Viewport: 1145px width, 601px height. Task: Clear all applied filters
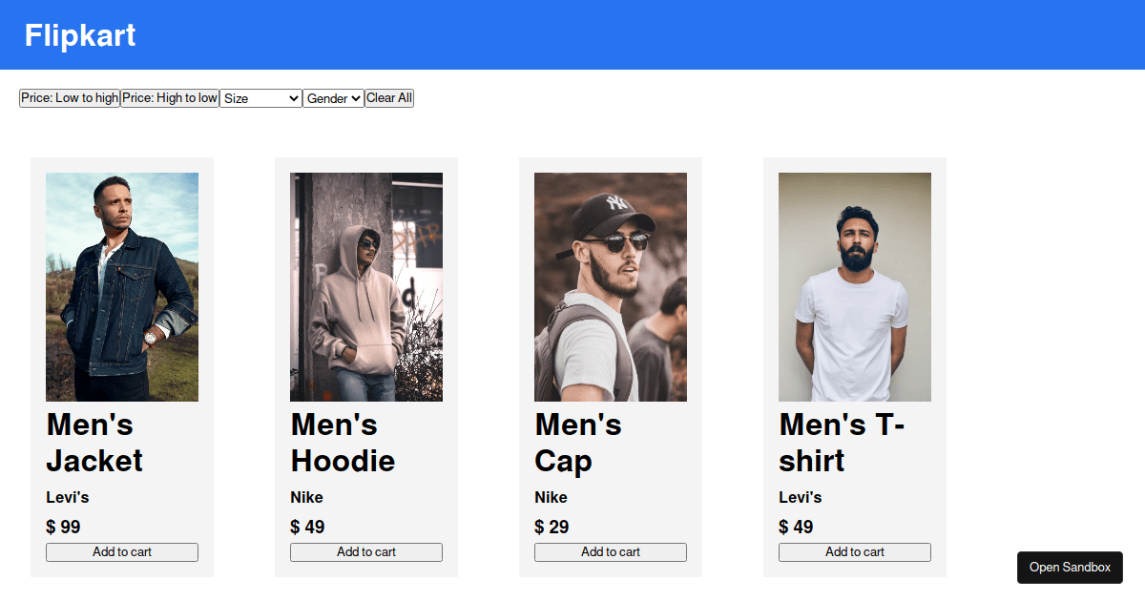coord(388,97)
